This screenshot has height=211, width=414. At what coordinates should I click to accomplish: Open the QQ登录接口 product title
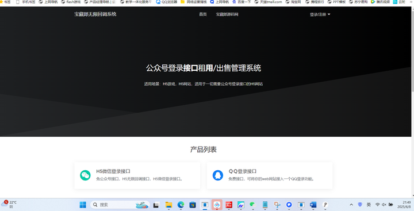[x=243, y=171]
